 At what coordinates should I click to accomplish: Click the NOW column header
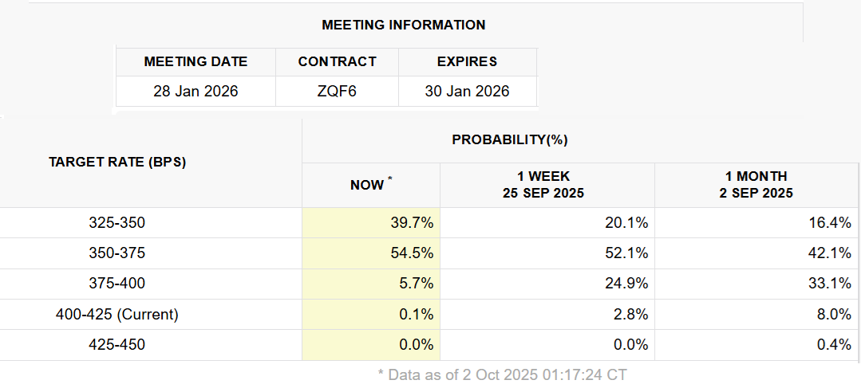[368, 185]
